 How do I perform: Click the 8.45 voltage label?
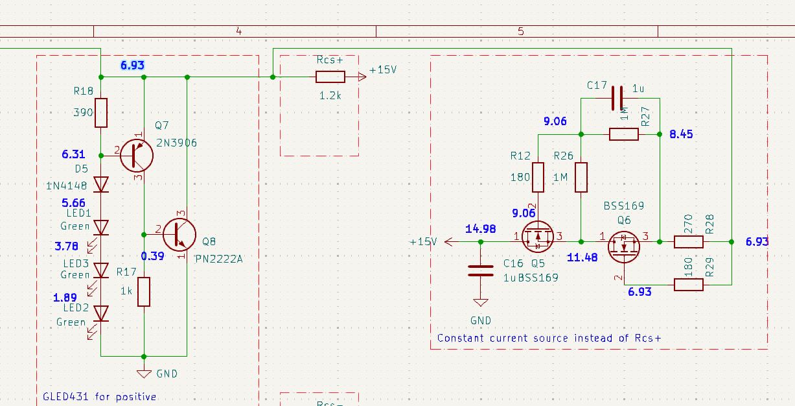[681, 134]
